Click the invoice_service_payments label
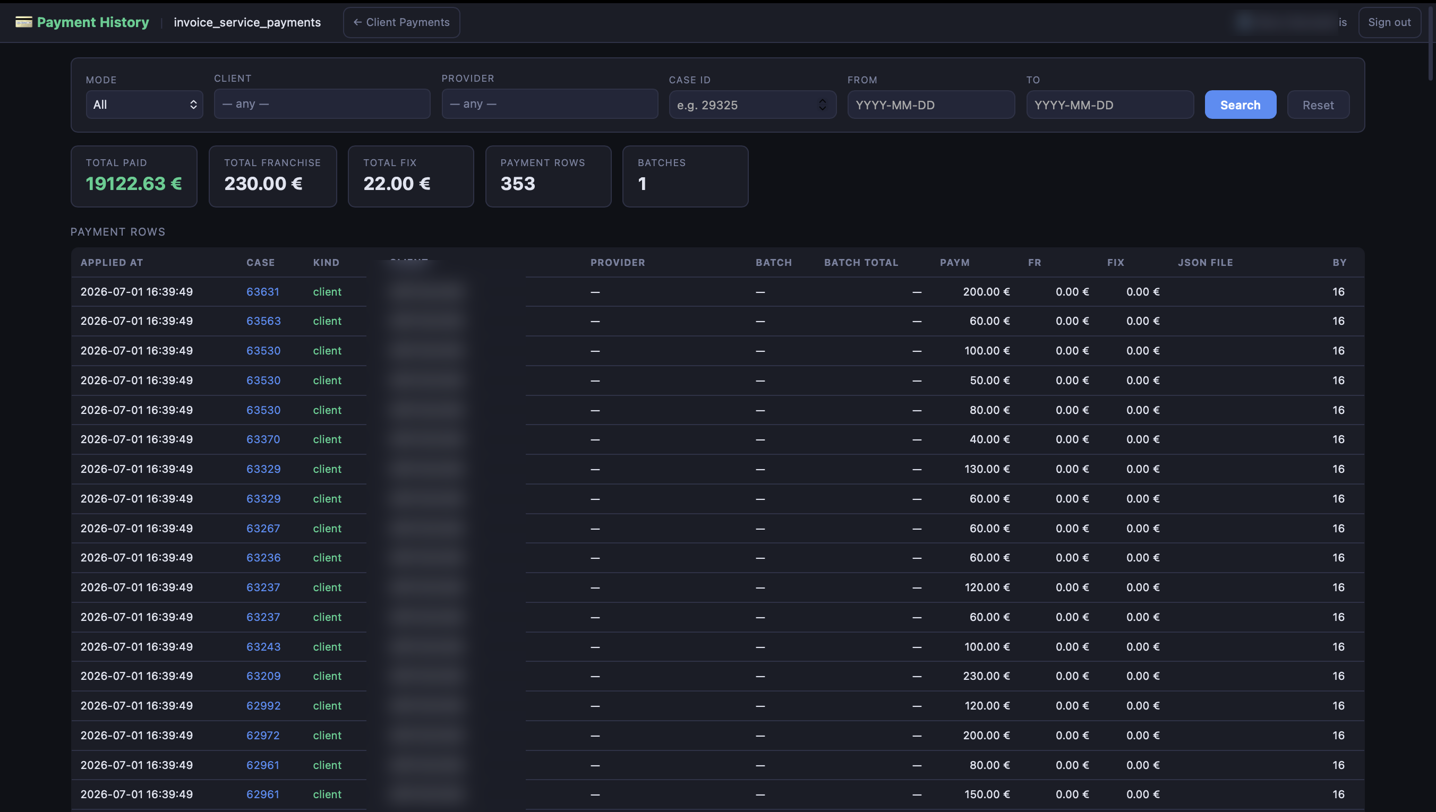1436x812 pixels. (247, 22)
